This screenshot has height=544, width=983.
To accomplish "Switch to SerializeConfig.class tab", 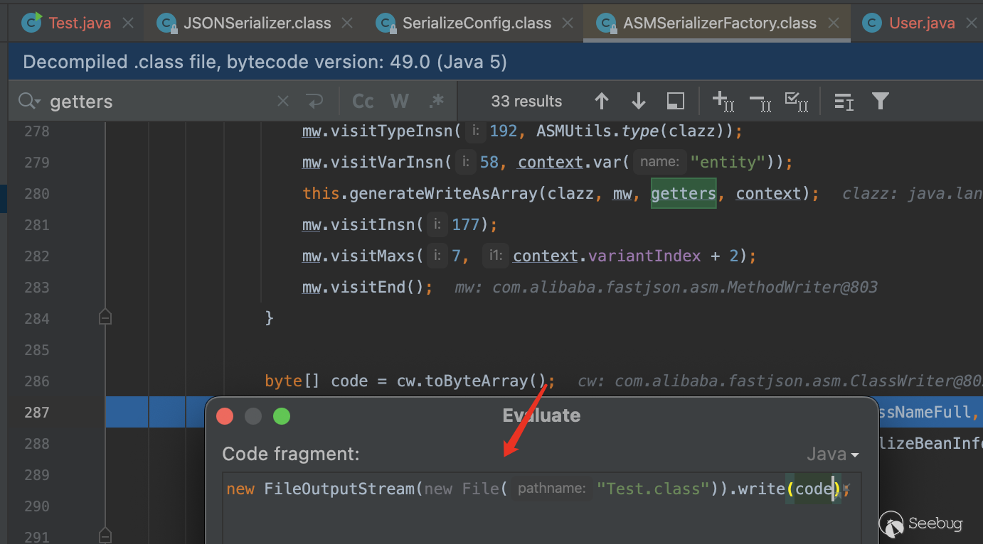I will [x=476, y=23].
